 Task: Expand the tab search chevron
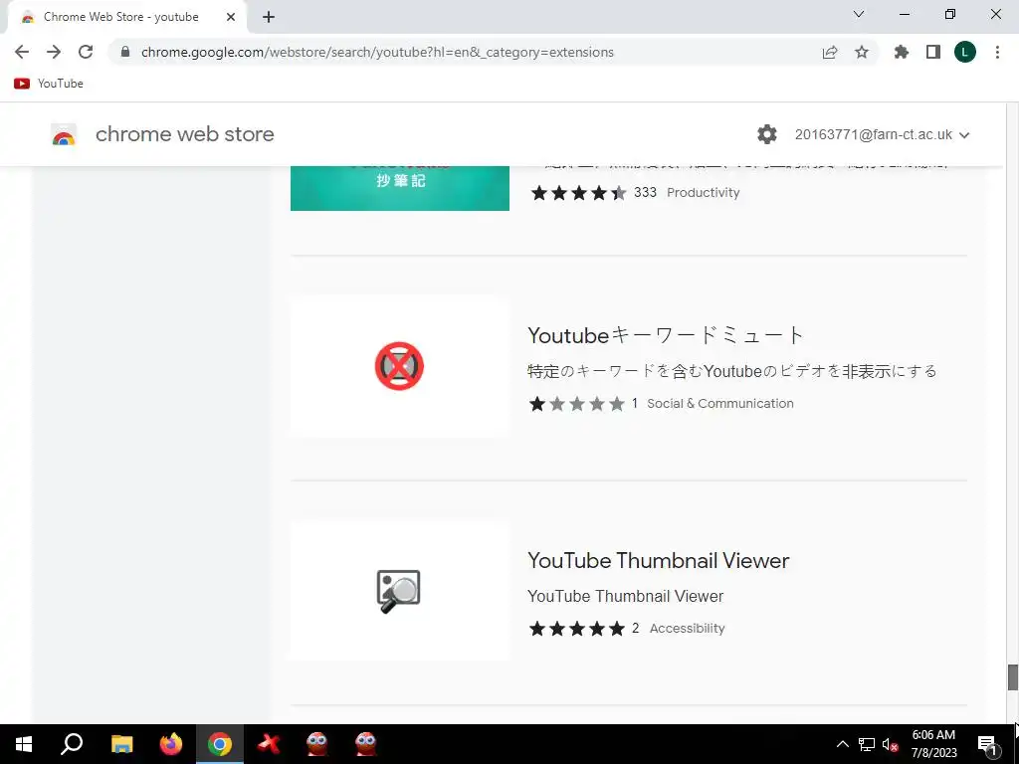pyautogui.click(x=859, y=14)
